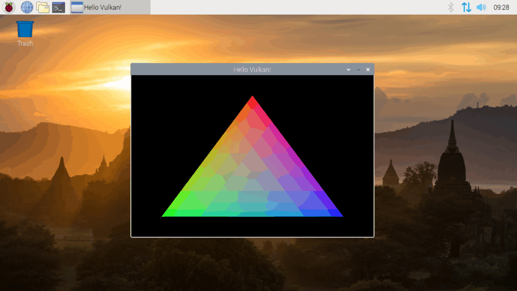This screenshot has width=517, height=291.
Task: Open the File Manager icon
Action: coord(42,7)
